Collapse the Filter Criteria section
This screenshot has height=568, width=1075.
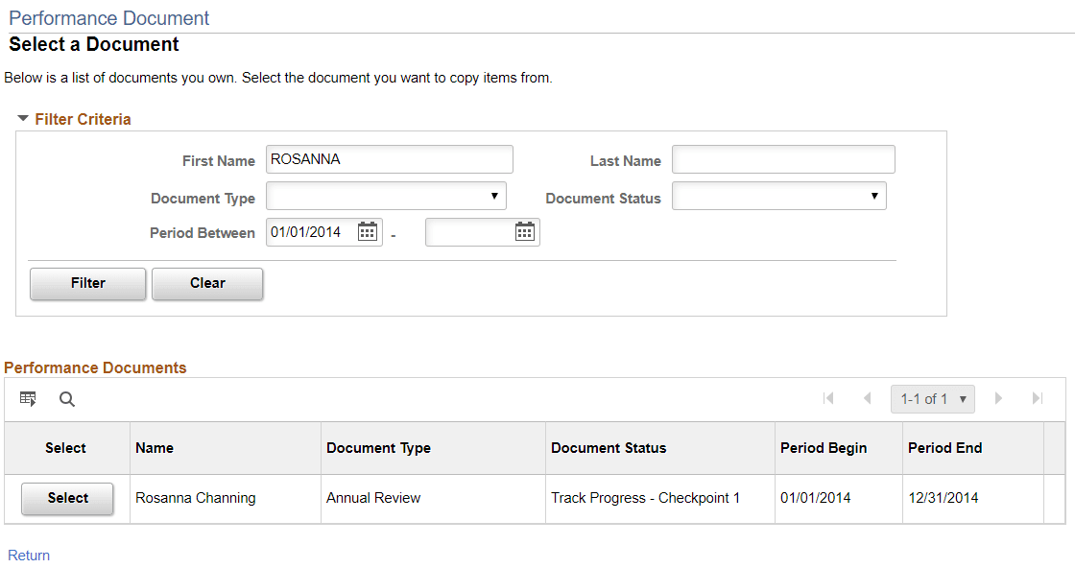22,119
